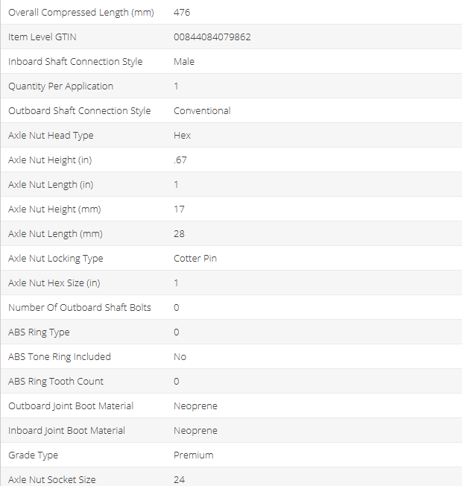Select the Conventional outboard connection value
This screenshot has height=486, width=462.
(x=202, y=111)
